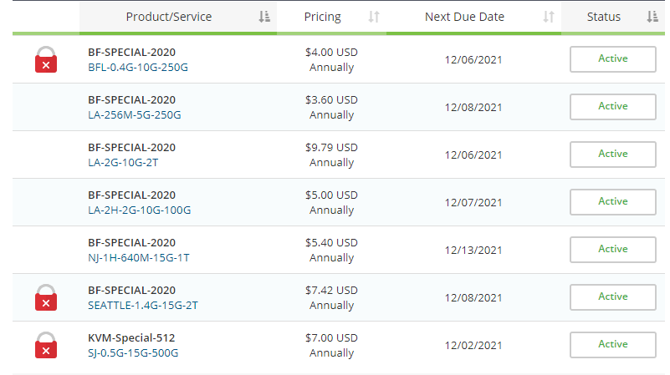The image size is (670, 375).
Task: Open the BFL-0.4G-10G-250G service link
Action: click(x=139, y=68)
